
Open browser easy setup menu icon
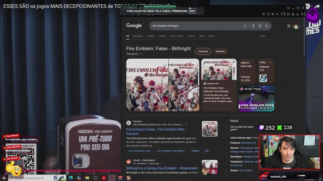[302, 14]
